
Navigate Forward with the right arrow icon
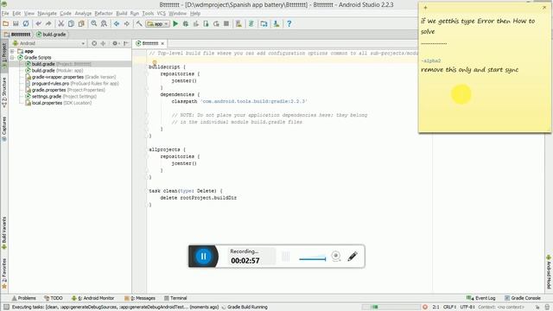pyautogui.click(x=127, y=23)
